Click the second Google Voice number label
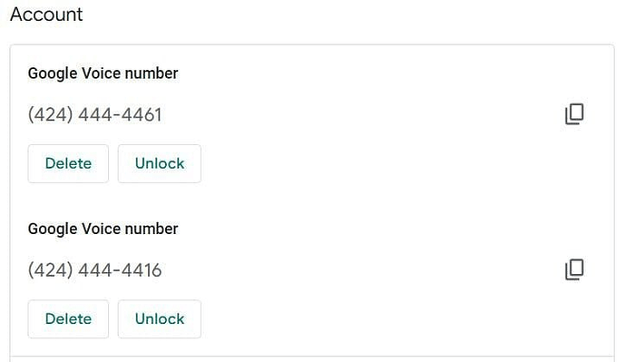Screen dimensions: 626x362 click(103, 230)
